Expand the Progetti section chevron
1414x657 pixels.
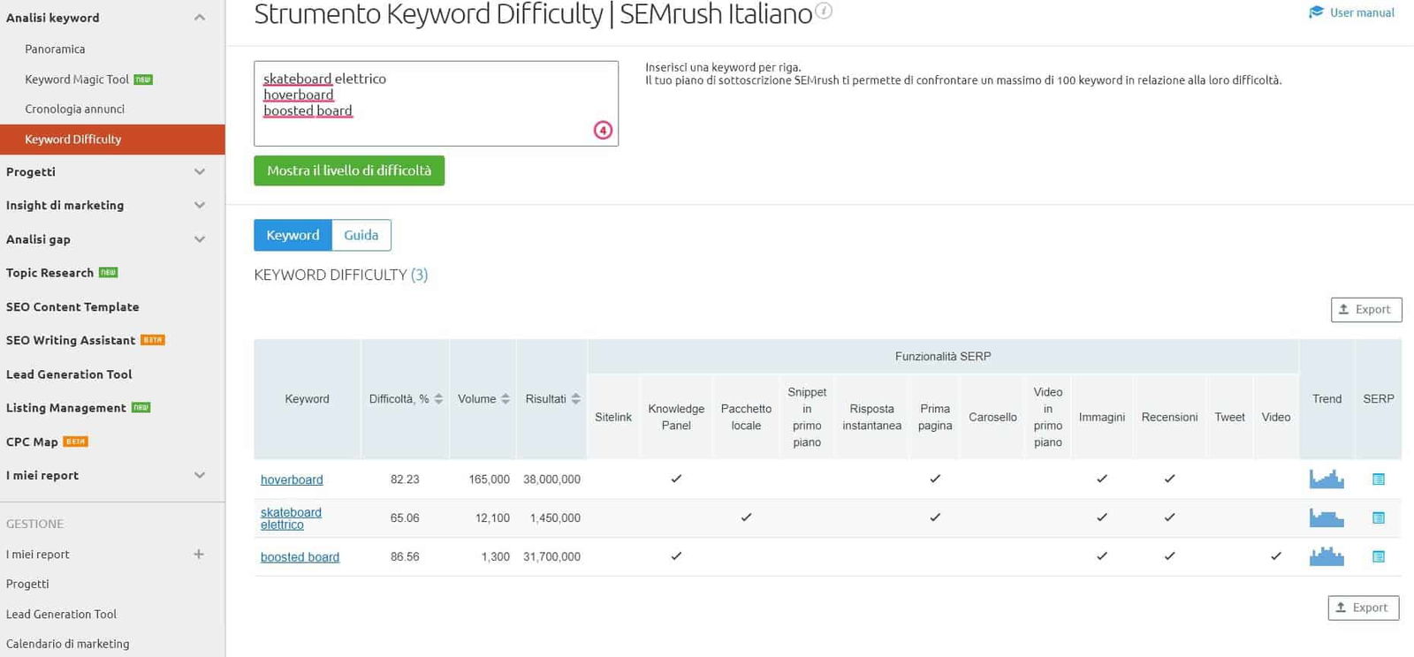coord(200,172)
